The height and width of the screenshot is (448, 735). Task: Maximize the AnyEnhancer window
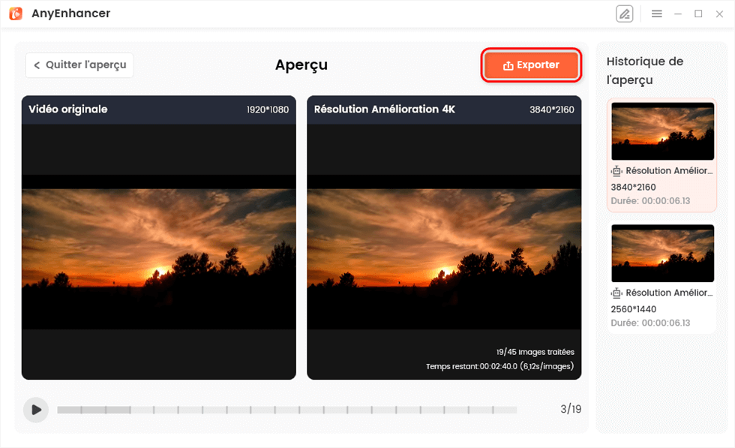(698, 14)
